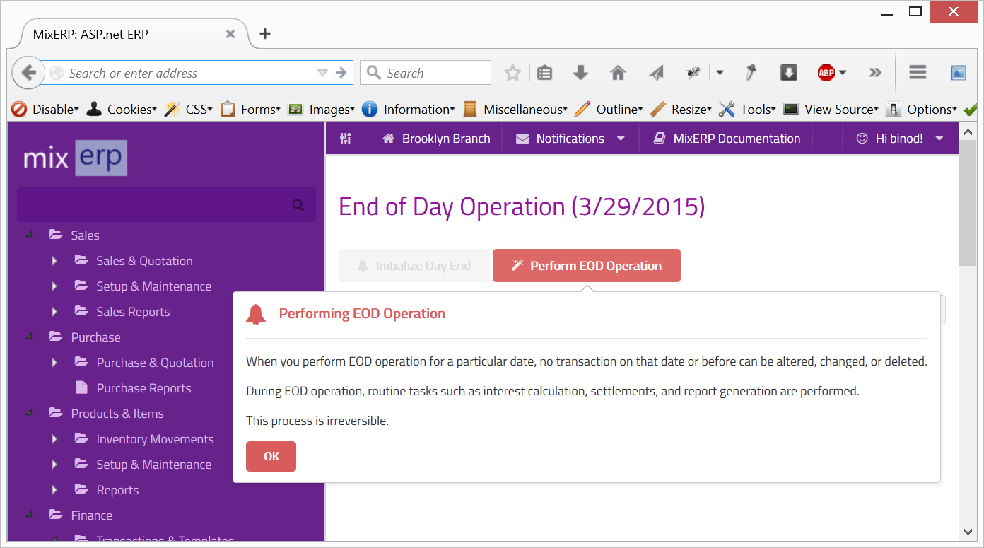Expand the Inventory Movements tree node
984x548 pixels.
tap(54, 439)
